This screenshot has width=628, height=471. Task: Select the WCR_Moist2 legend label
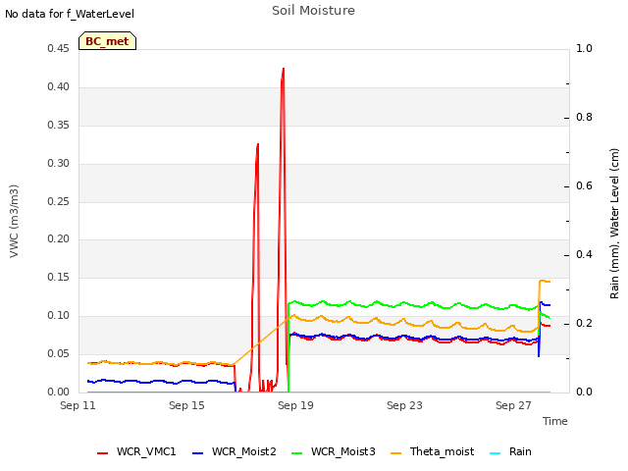tap(244, 451)
